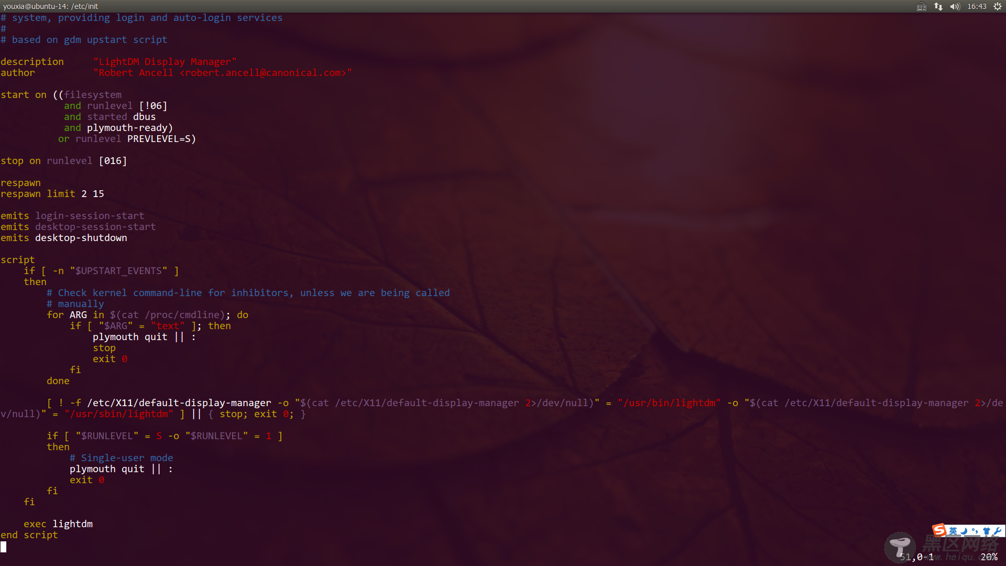Open the network connections indicator
This screenshot has width=1006, height=566.
pyautogui.click(x=938, y=7)
